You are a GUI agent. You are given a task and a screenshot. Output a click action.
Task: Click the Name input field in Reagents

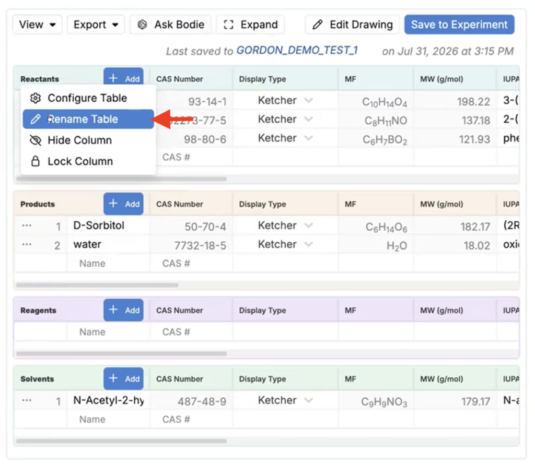pyautogui.click(x=108, y=332)
